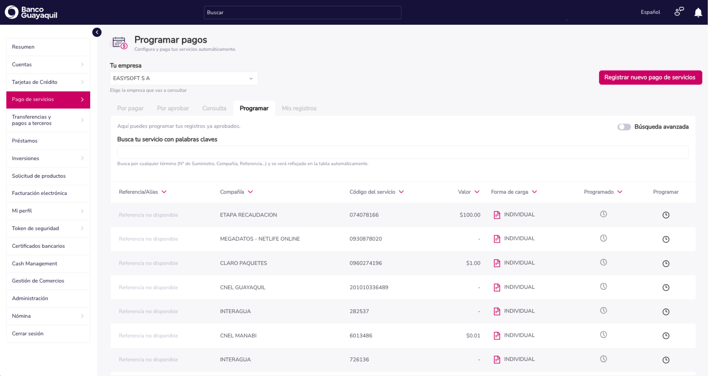Click document icon in MEGADATOS row
Viewport: 708px width, 376px height.
tap(497, 239)
